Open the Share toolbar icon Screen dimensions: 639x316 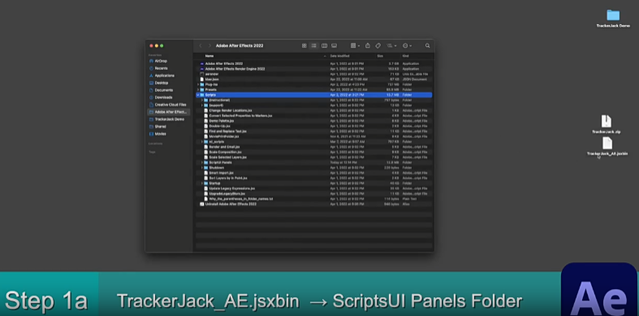(368, 45)
